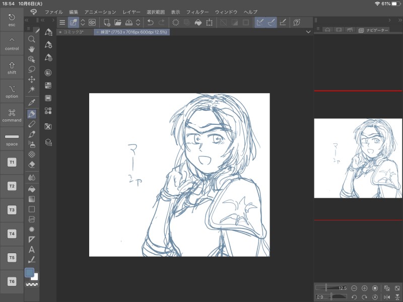403x302 pixels.
Task: Select the Hand move tool
Action: click(32, 49)
